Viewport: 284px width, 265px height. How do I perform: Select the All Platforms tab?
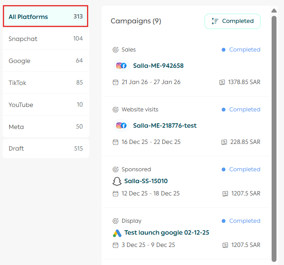pyautogui.click(x=45, y=17)
